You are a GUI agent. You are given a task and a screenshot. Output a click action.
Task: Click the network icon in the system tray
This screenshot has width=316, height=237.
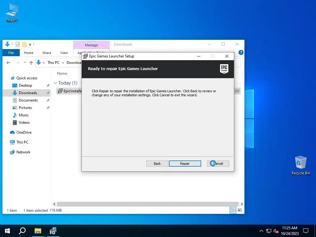pyautogui.click(x=269, y=231)
